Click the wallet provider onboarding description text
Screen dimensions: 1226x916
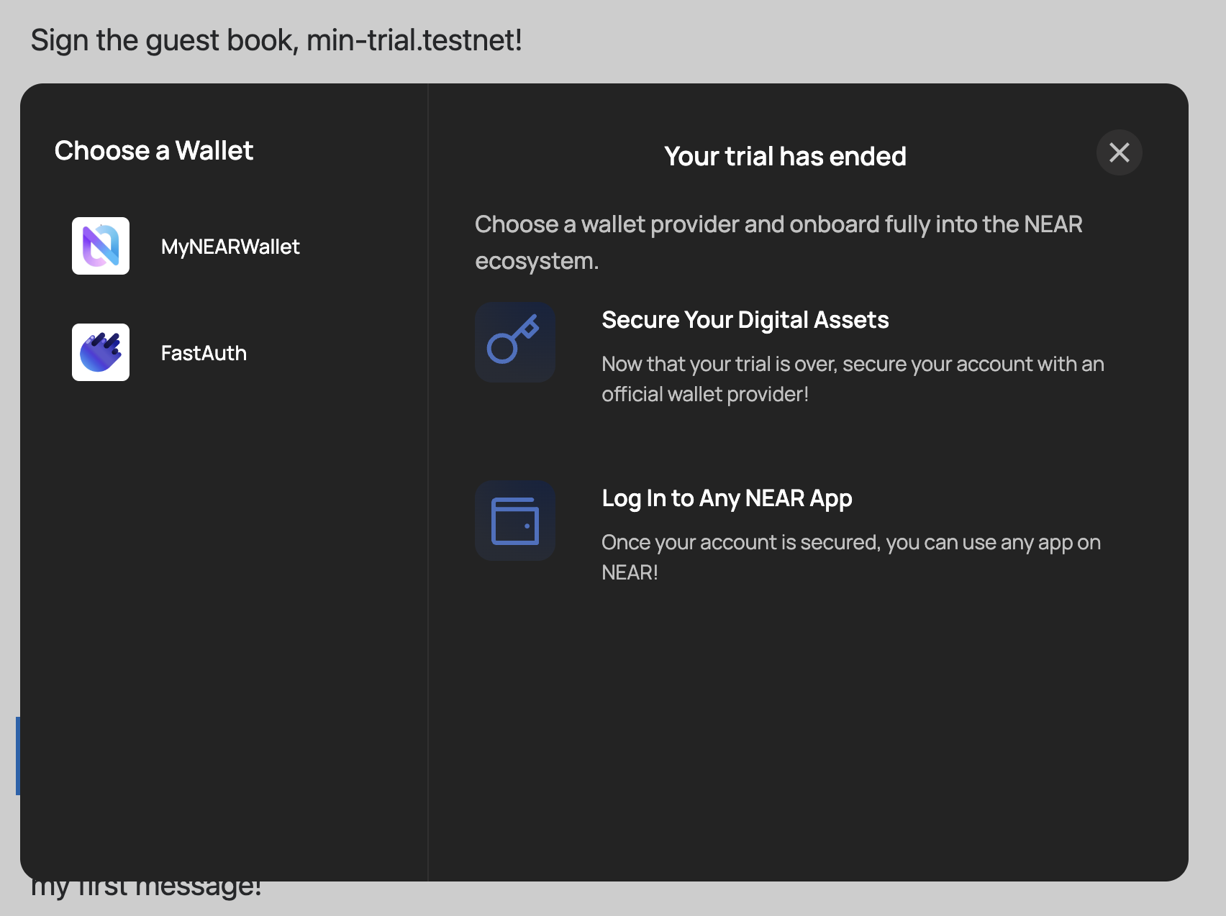pos(778,242)
